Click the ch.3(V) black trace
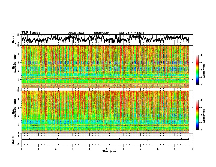Screen dimensions: 216x167 click(x=105, y=139)
